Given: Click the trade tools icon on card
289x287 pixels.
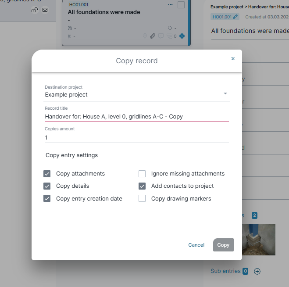Looking at the screenshot, I should (x=70, y=28).
